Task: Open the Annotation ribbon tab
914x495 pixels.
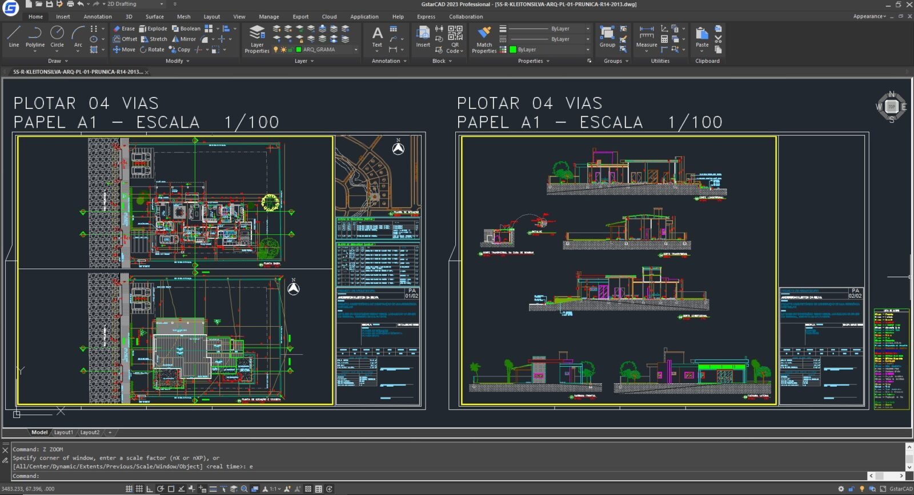Action: pos(98,17)
